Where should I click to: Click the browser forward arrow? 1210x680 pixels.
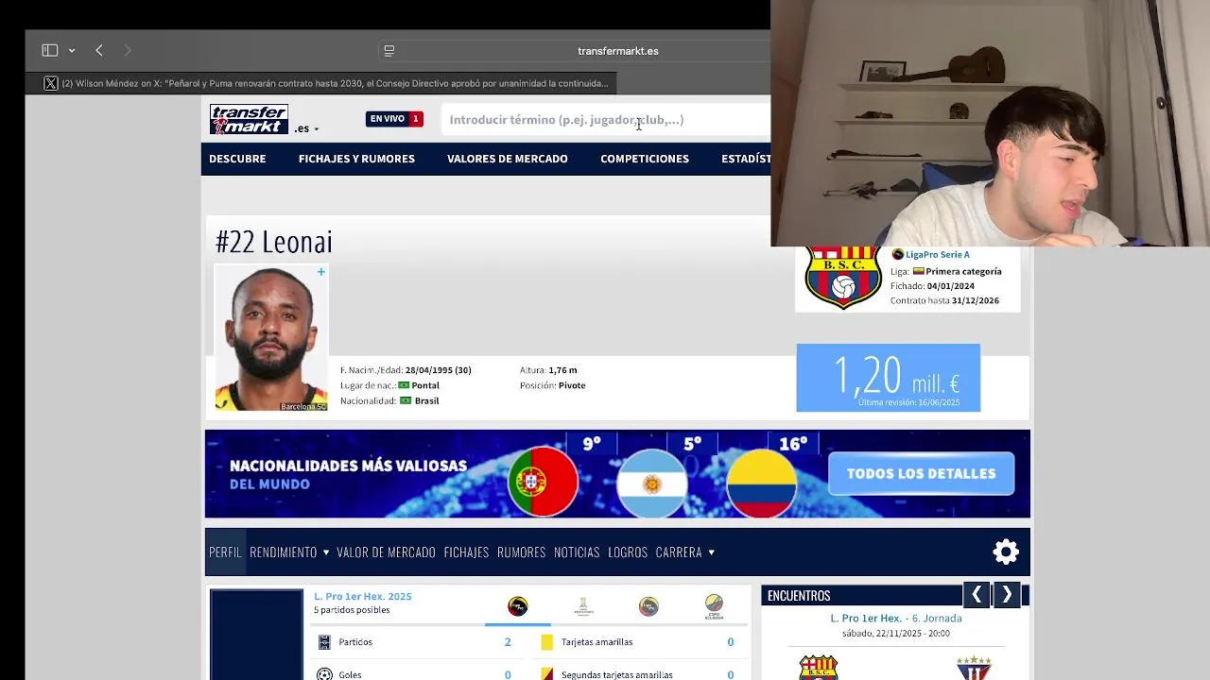128,50
